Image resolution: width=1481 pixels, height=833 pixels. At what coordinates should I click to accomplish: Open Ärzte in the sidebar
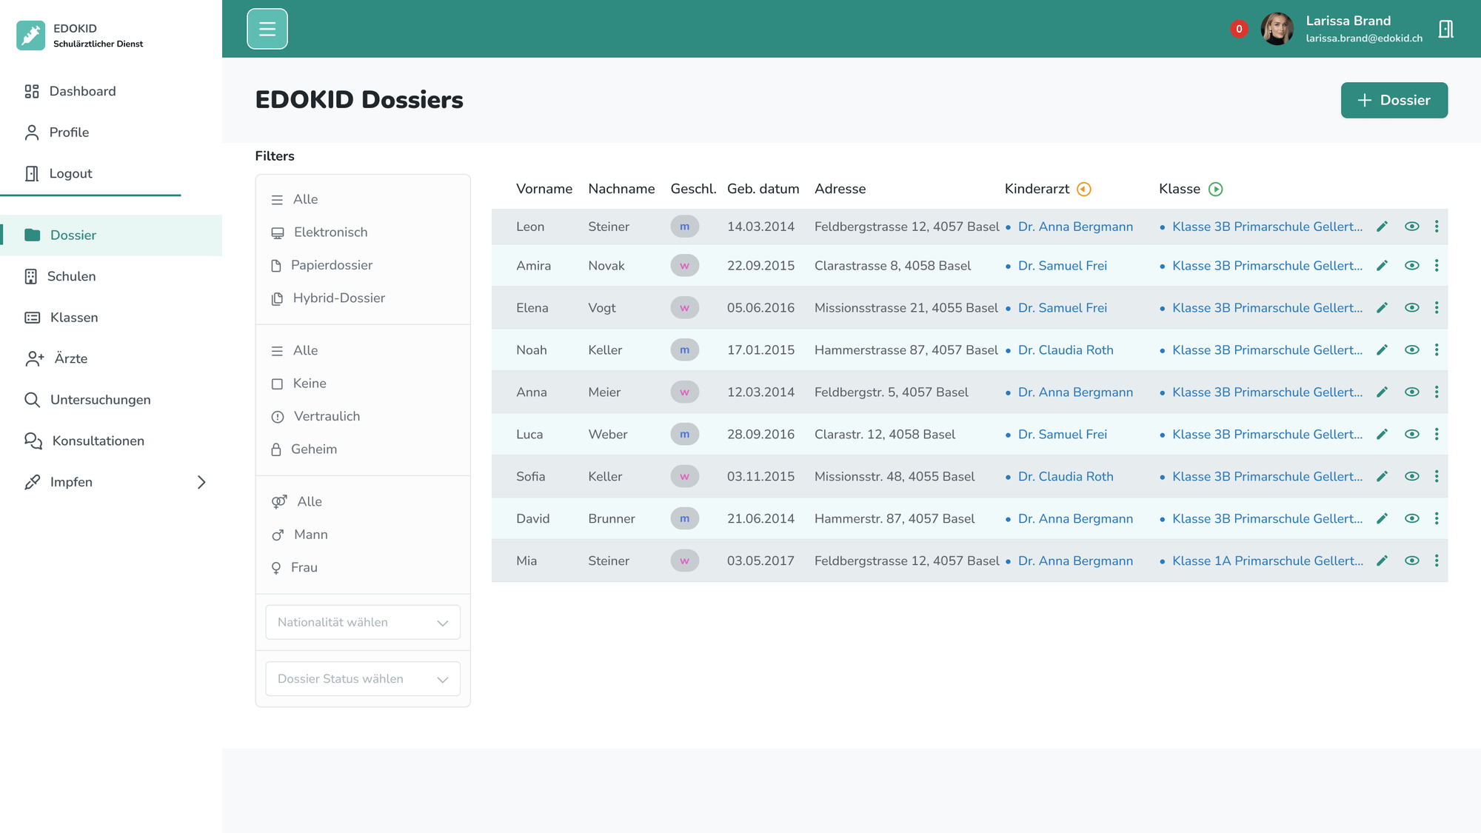click(x=111, y=358)
